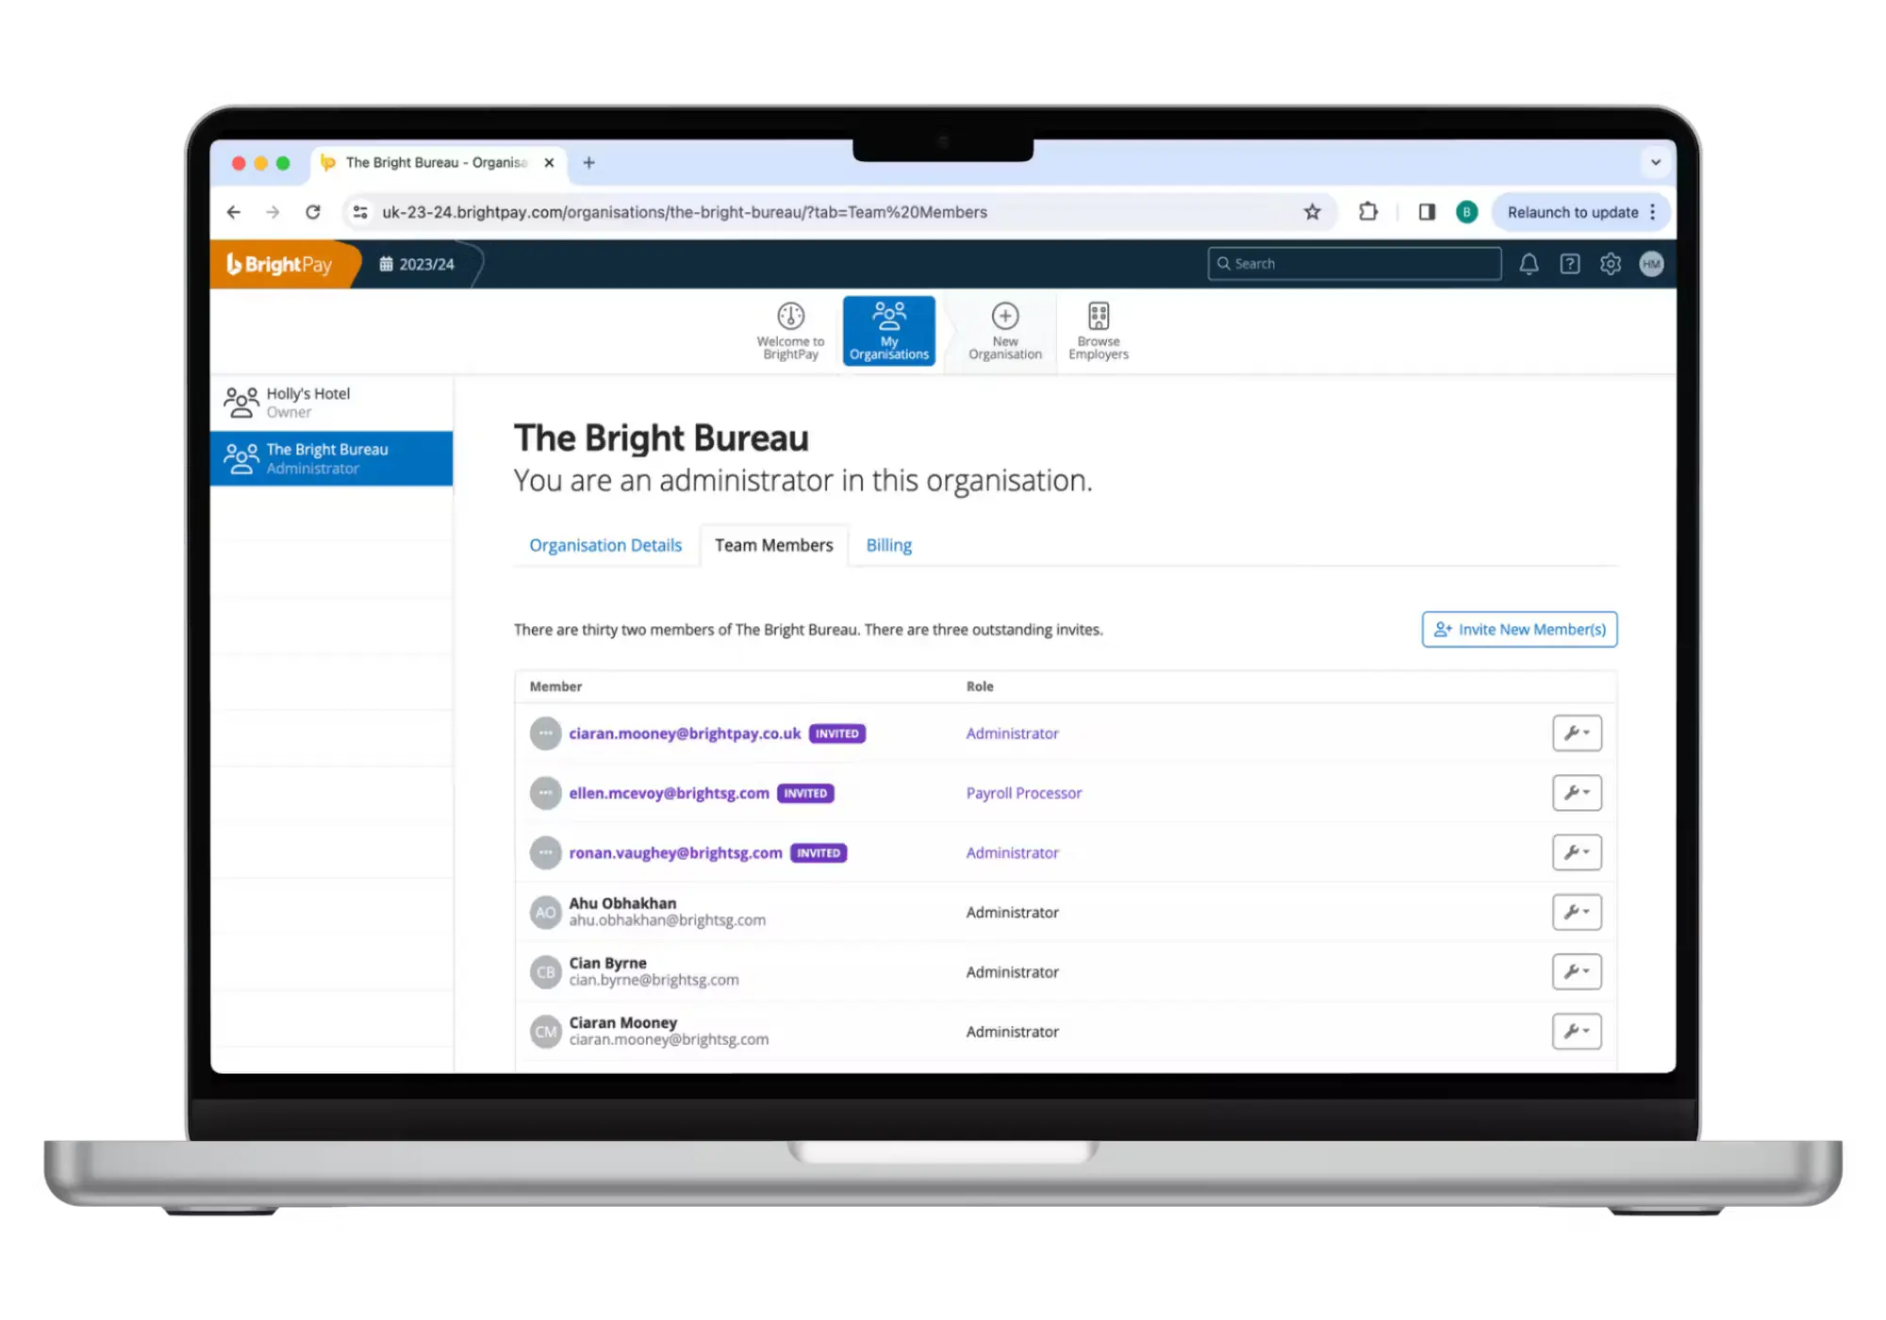Click the Member column header
Viewport: 1886px width, 1320px height.
[x=555, y=687]
